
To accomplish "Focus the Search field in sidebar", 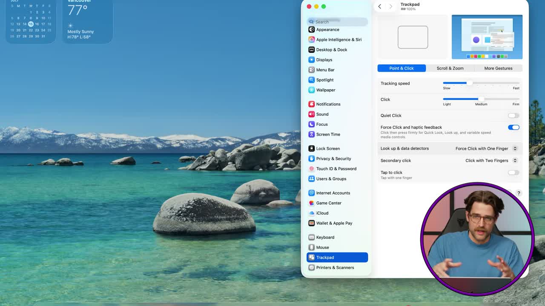I will pos(337,22).
